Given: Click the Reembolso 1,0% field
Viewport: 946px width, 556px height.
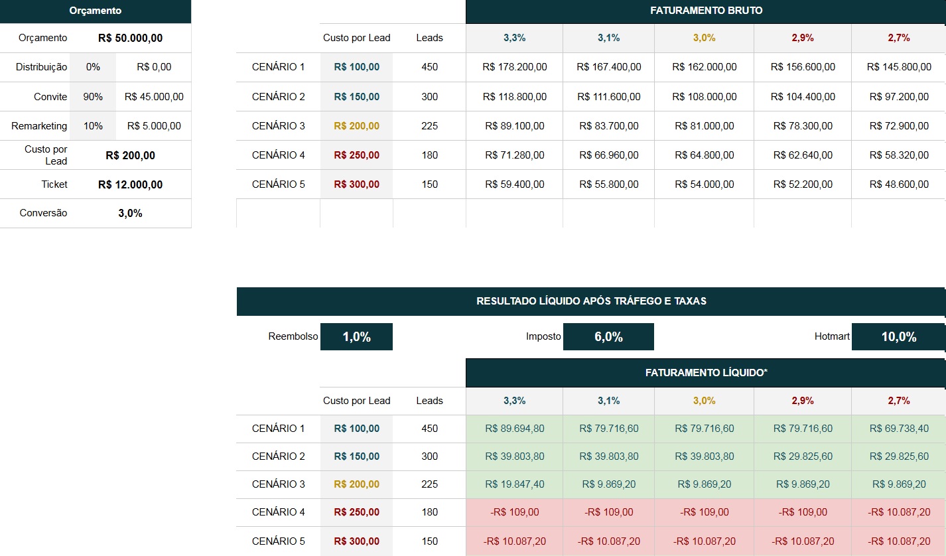Looking at the screenshot, I should point(356,337).
